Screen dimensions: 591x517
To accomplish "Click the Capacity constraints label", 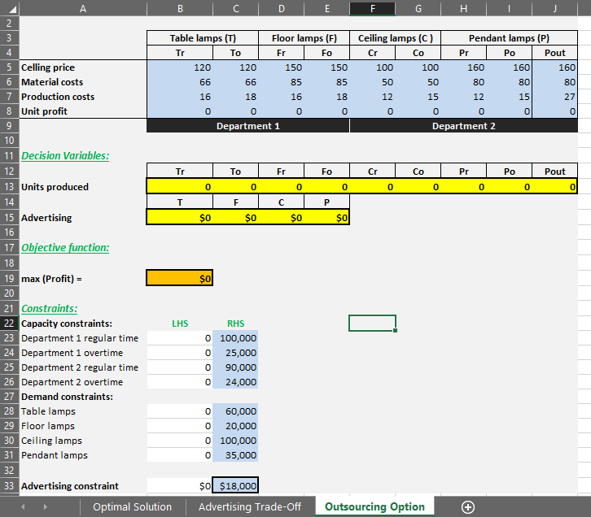I will tap(66, 324).
